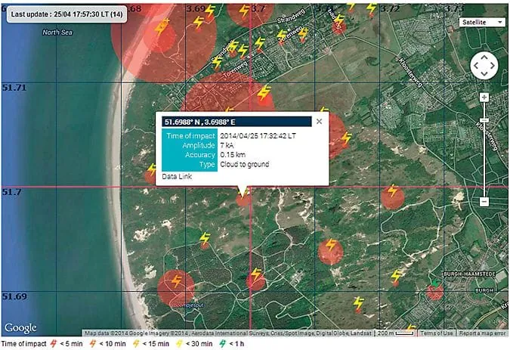The width and height of the screenshot is (510, 350).
Task: Select the lightning icon in the bottom-left red circle
Action: pyautogui.click(x=176, y=281)
